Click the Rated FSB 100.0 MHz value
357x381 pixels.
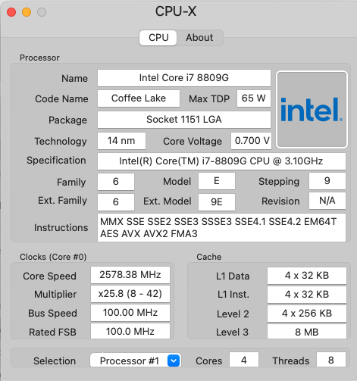[x=130, y=331]
